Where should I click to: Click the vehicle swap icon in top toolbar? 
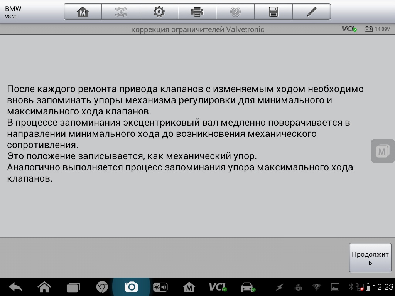[120, 12]
